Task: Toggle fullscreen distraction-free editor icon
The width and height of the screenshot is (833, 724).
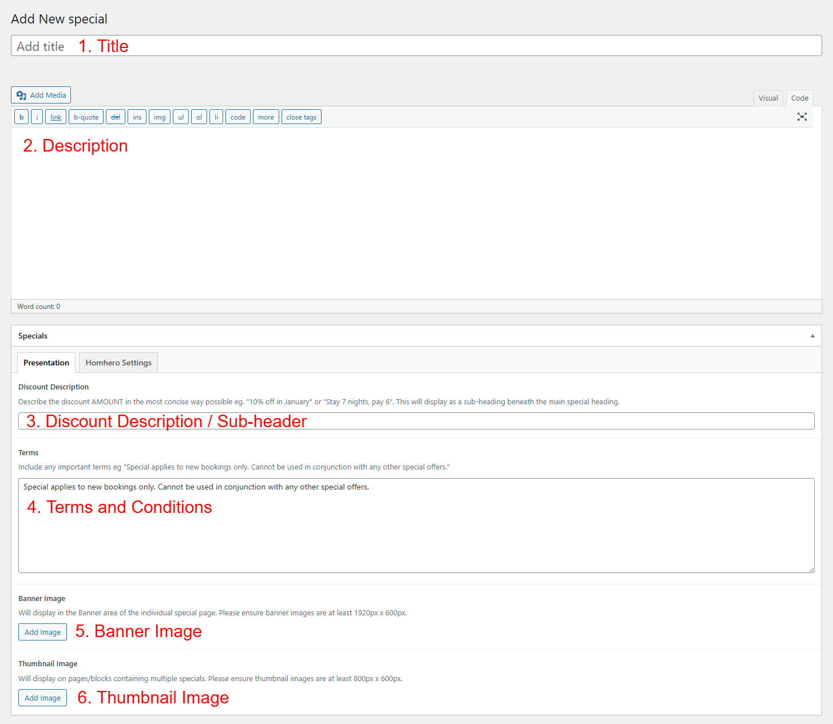Action: click(802, 117)
